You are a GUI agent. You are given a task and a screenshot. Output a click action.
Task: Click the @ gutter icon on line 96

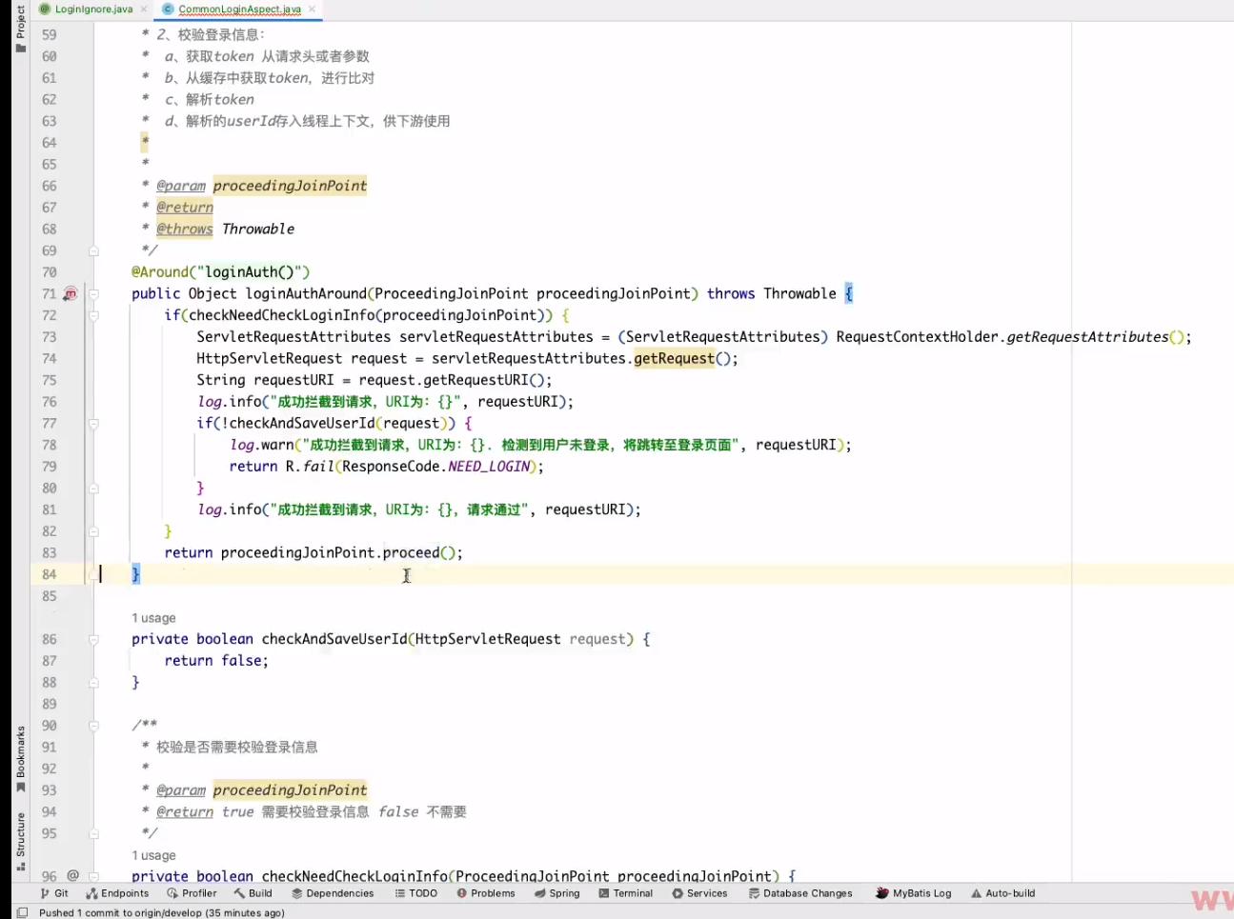pyautogui.click(x=73, y=875)
